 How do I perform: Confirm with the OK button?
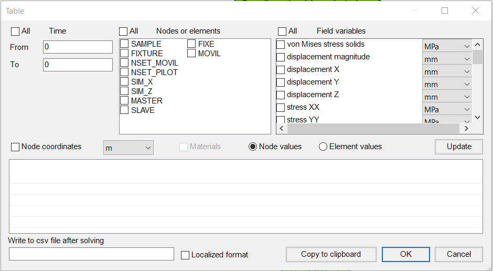point(405,254)
